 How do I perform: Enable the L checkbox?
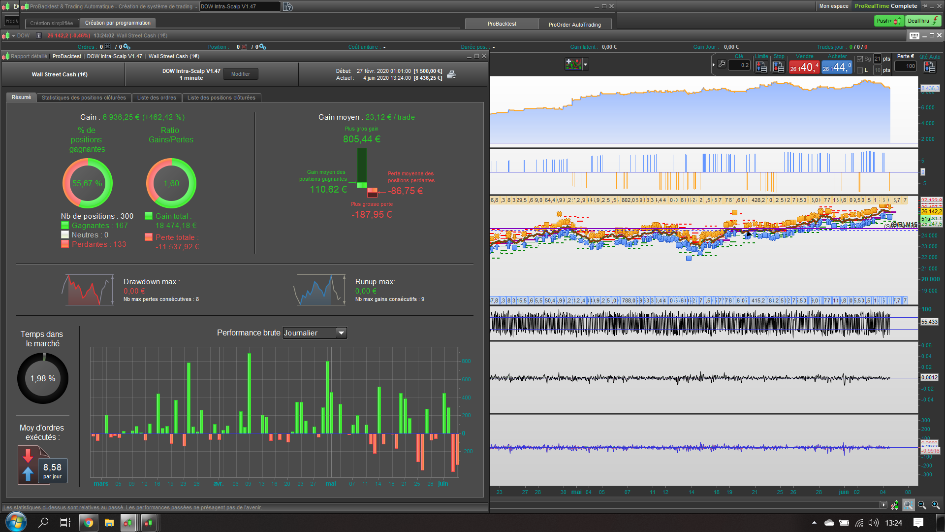click(860, 70)
